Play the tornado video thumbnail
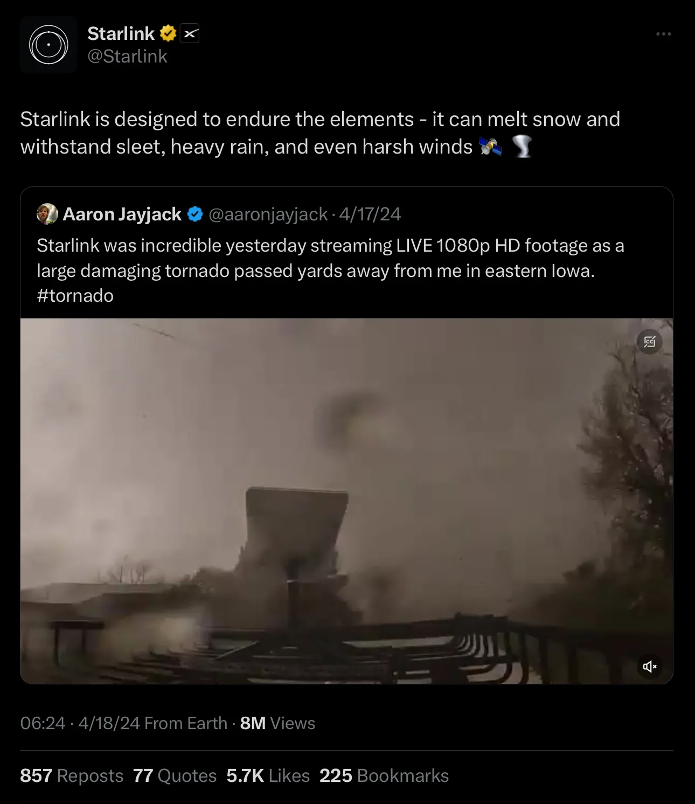 pos(346,501)
